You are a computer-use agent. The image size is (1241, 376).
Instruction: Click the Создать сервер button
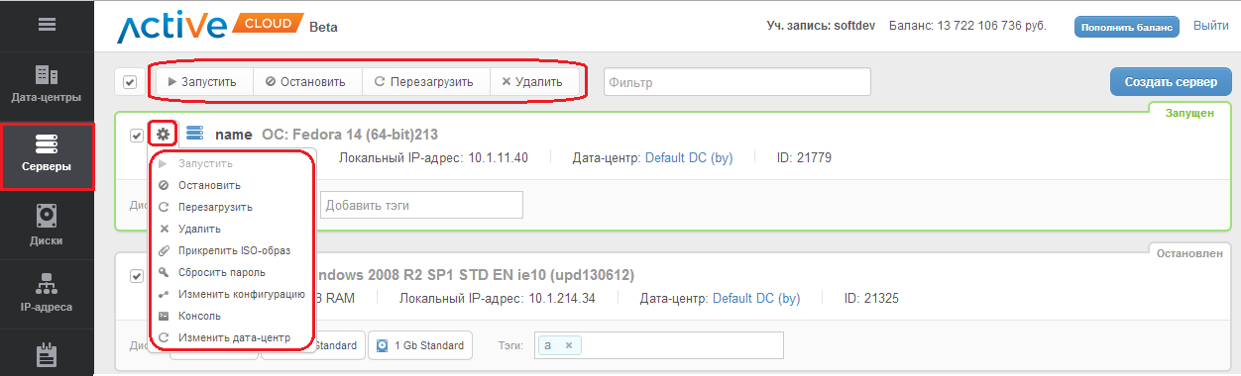(1171, 82)
